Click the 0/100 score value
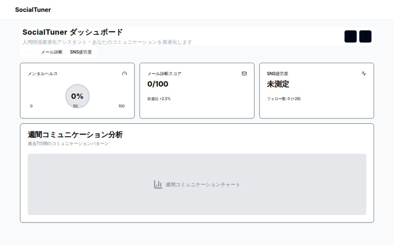394x245 pixels. [x=158, y=84]
